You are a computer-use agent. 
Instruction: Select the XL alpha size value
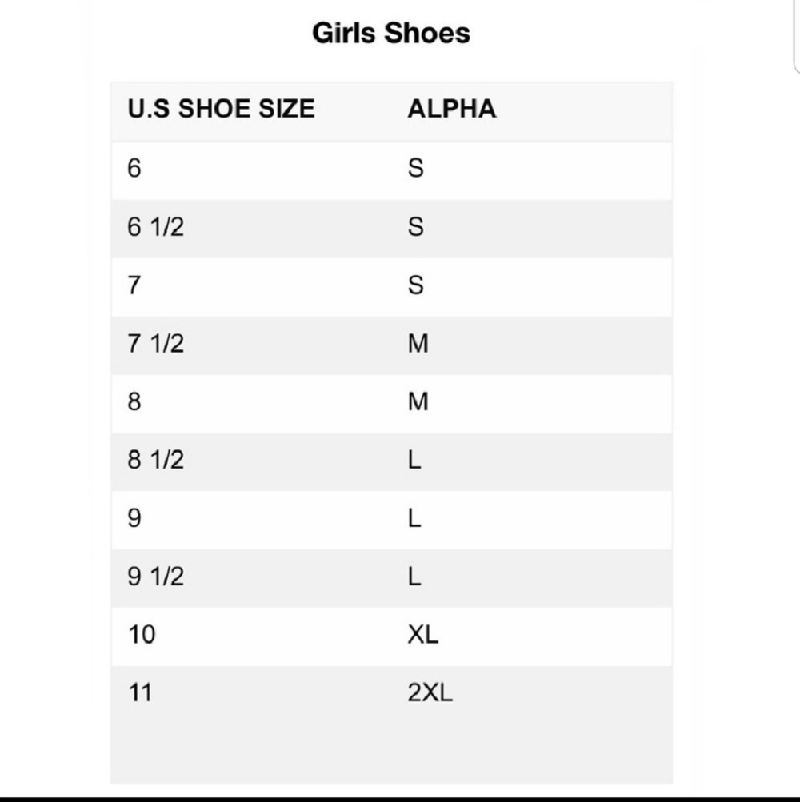click(x=423, y=634)
